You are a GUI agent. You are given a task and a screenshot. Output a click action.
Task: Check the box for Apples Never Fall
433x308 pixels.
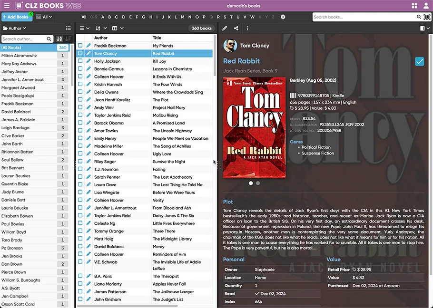pyautogui.click(x=80, y=283)
